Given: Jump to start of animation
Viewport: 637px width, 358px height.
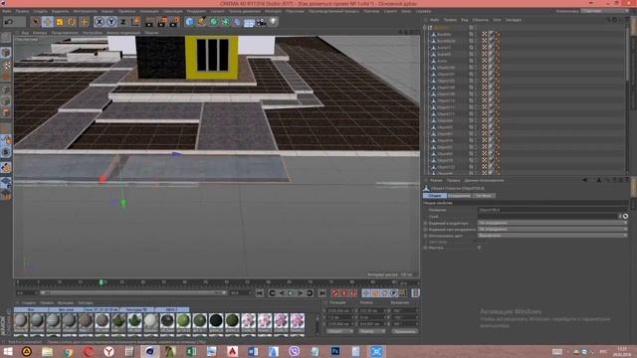Looking at the screenshot, I should (260, 293).
